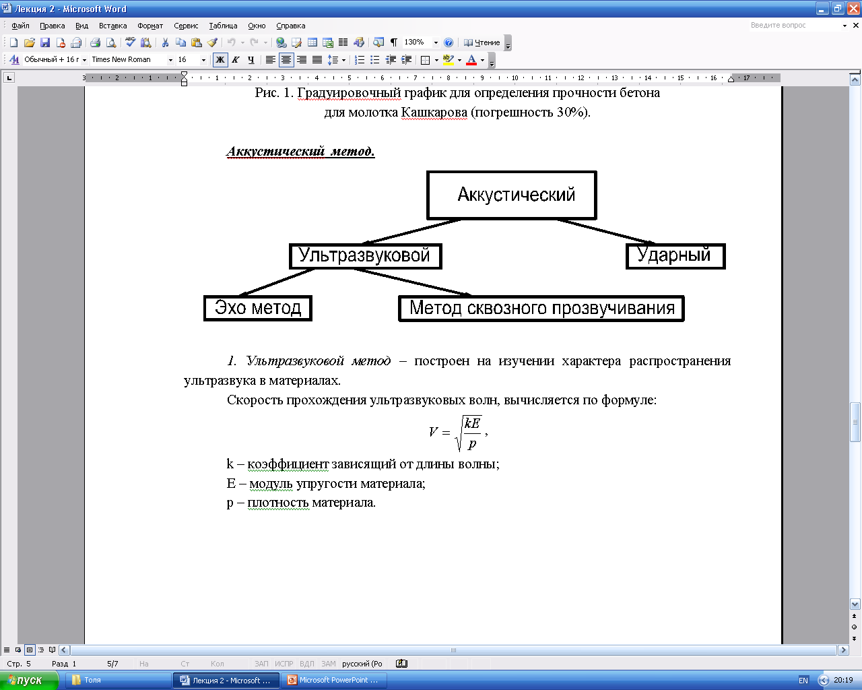The image size is (862, 690).
Task: Toggle the paragraph marks (¶) display
Action: 394,42
